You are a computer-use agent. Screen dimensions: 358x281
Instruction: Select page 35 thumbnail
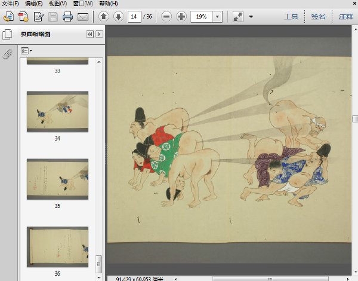[x=57, y=179]
